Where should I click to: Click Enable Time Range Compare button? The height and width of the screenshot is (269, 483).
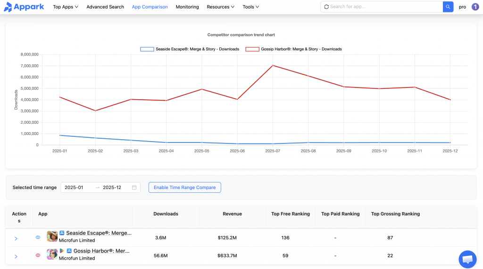184,188
